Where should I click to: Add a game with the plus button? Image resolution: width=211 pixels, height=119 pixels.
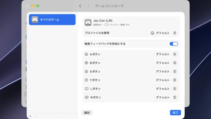click(x=30, y=116)
